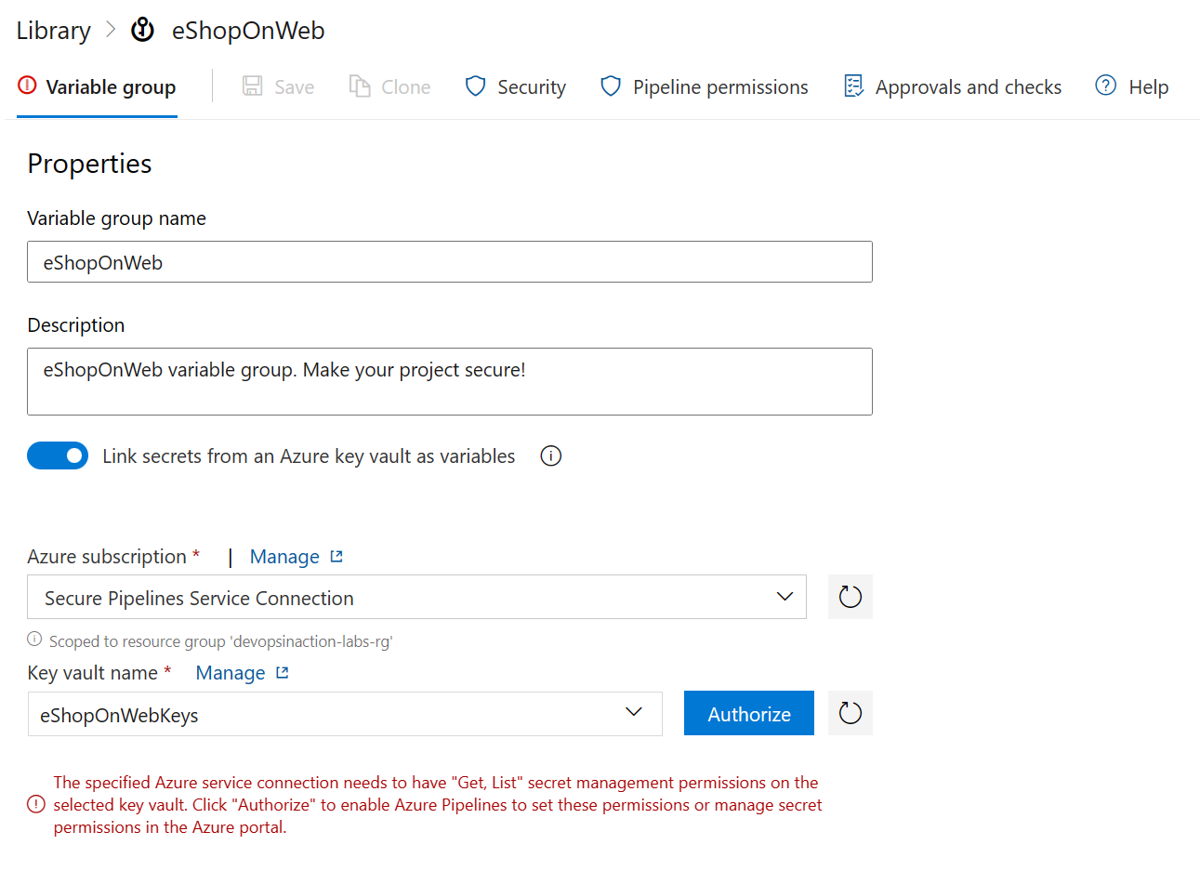Open Pipeline permissions via its shield icon
This screenshot has height=871, width=1200.
point(610,86)
